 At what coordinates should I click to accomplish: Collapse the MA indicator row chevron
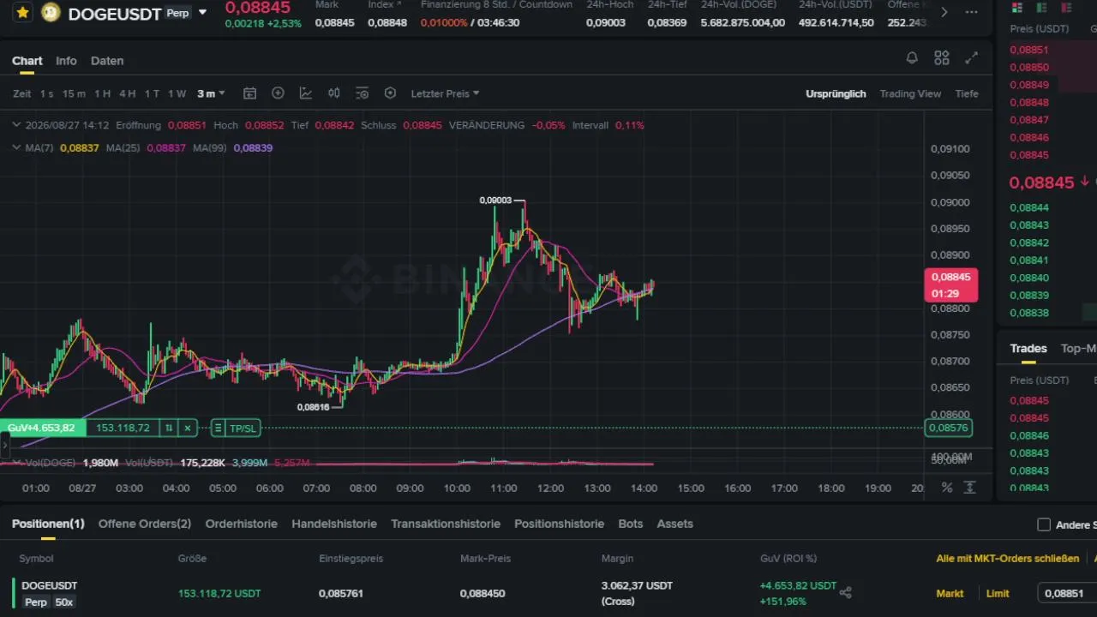click(16, 147)
